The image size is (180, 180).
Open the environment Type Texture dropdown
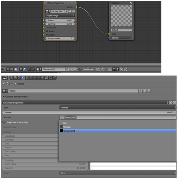click(x=118, y=108)
